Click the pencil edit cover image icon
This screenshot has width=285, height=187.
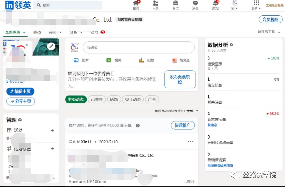coord(51,46)
